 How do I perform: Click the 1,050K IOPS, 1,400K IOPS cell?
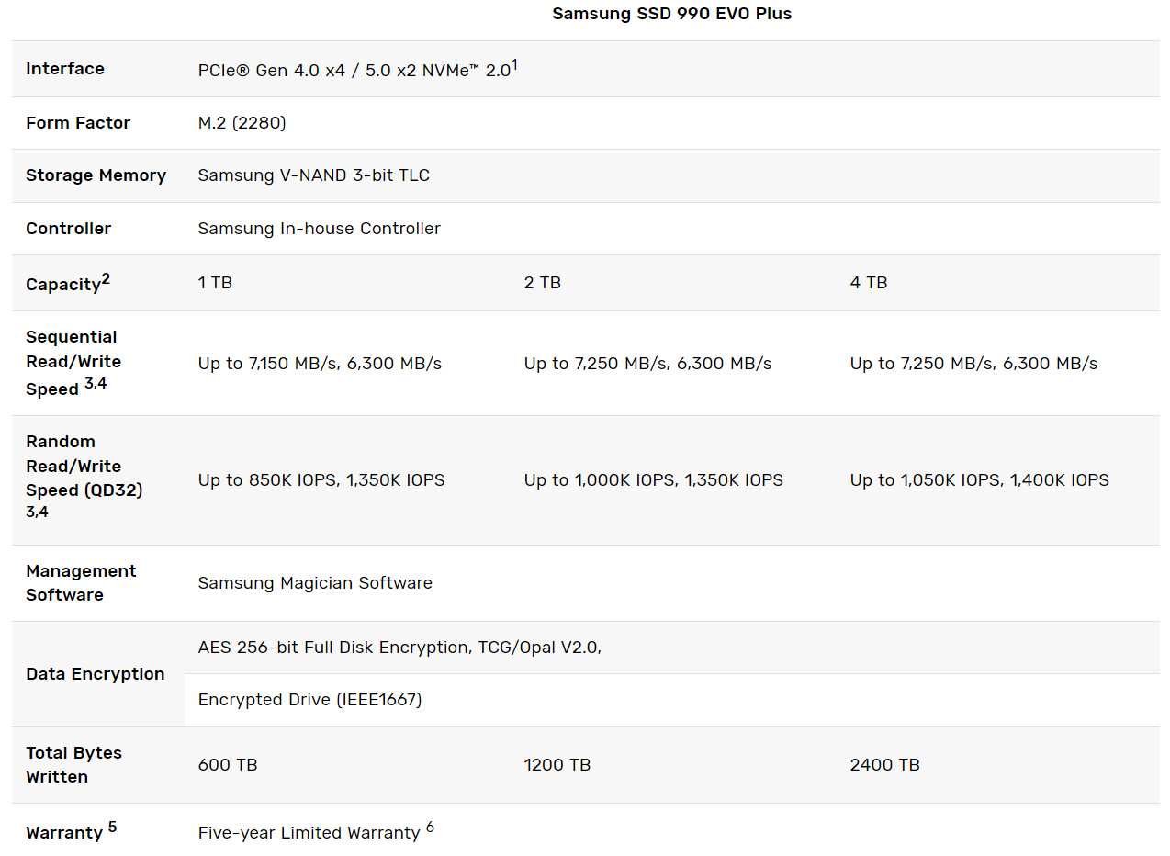[979, 480]
